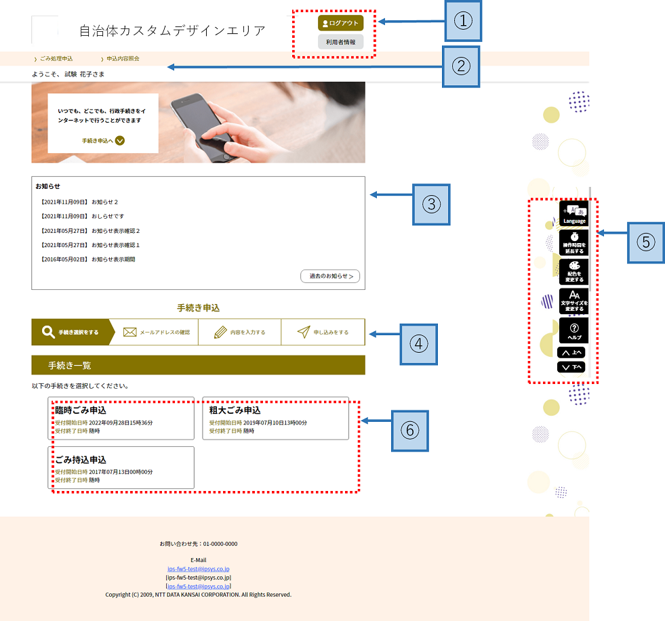Viewport: 665px width, 621px height.
Task: Click 操作時間を延長する timer icon
Action: 573,242
